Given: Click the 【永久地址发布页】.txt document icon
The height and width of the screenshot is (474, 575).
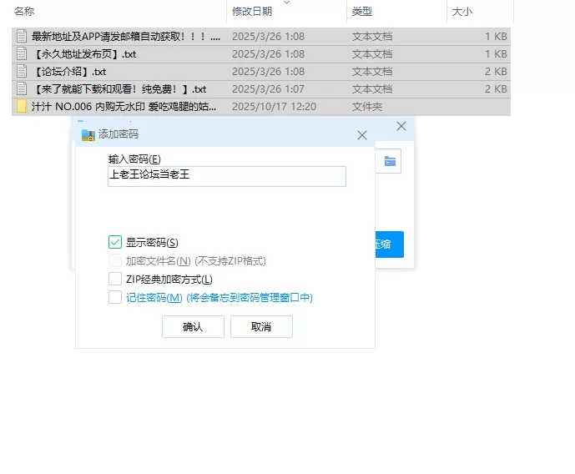Looking at the screenshot, I should pyautogui.click(x=22, y=54).
